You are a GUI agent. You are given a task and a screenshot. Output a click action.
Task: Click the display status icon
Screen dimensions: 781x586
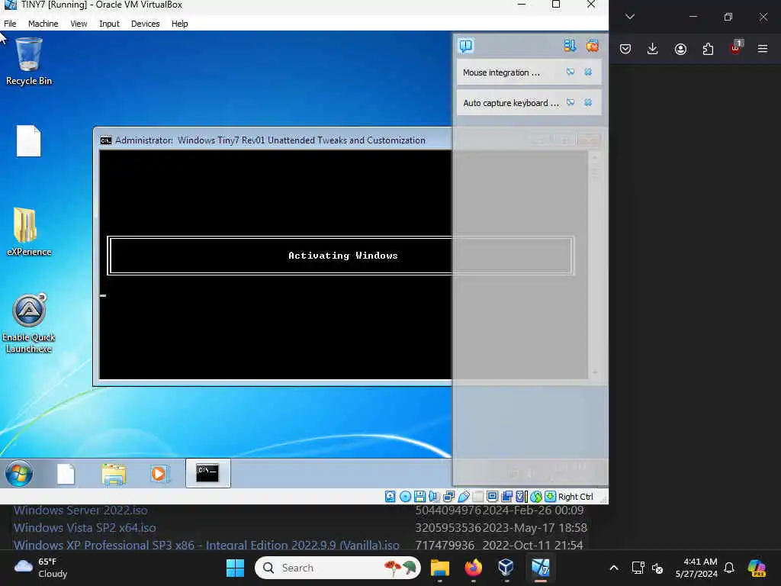tap(493, 496)
